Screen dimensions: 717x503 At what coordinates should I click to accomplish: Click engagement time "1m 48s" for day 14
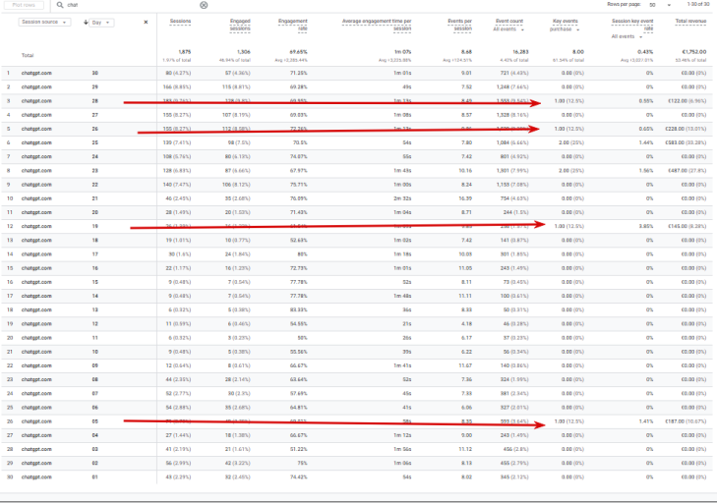pos(404,296)
